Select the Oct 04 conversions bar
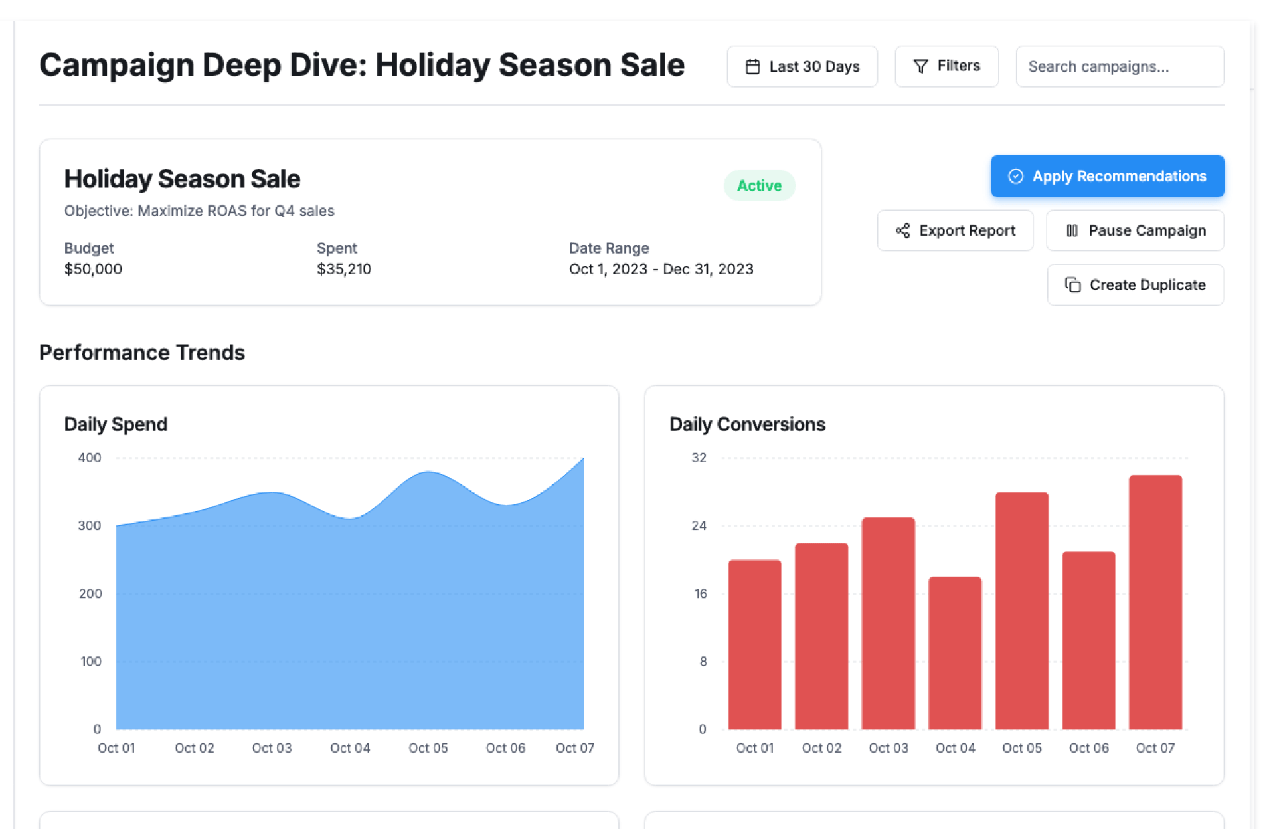Image resolution: width=1275 pixels, height=829 pixels. 955,652
